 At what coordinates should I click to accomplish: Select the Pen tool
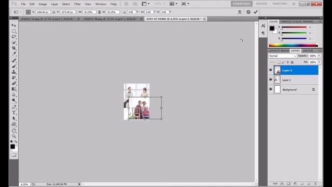(x=14, y=107)
